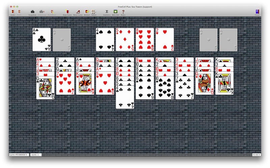Viewport: 270px width, 168px height.
Task: Click the 8 of hearts in top row
Action: click(x=145, y=40)
